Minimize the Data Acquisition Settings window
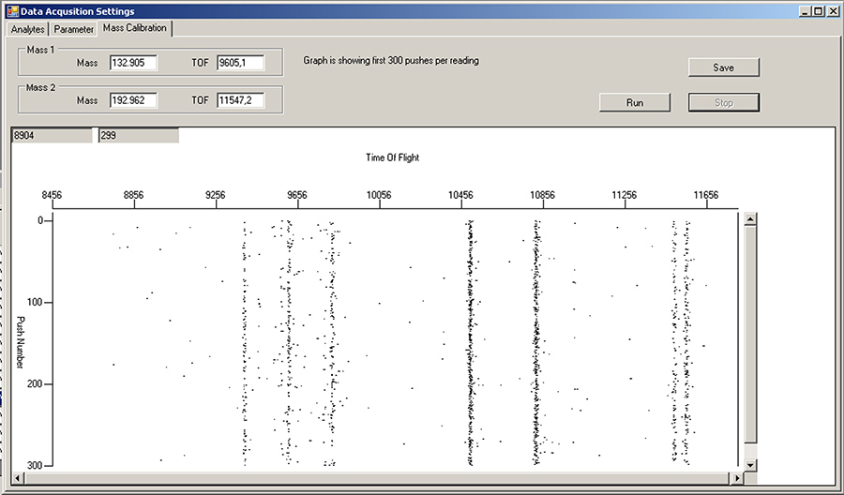 [x=804, y=11]
